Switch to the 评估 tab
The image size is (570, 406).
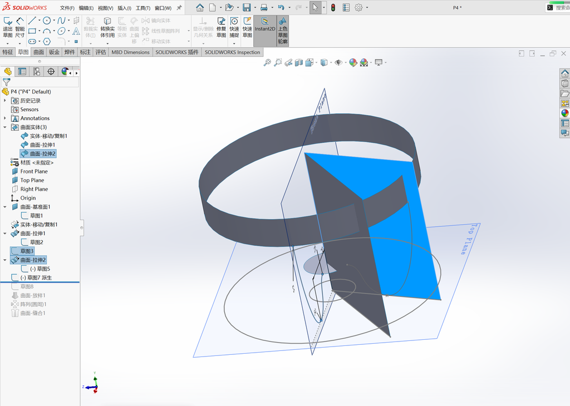[x=101, y=52]
